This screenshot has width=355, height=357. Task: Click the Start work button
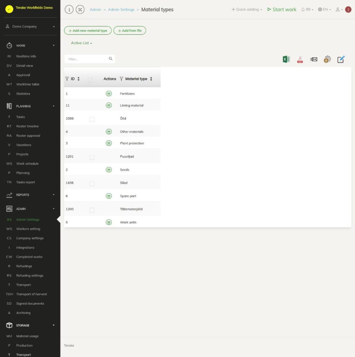click(282, 9)
